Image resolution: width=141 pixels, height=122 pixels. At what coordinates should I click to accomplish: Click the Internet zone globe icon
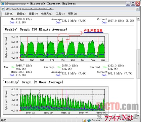pyautogui.click(x=89, y=120)
